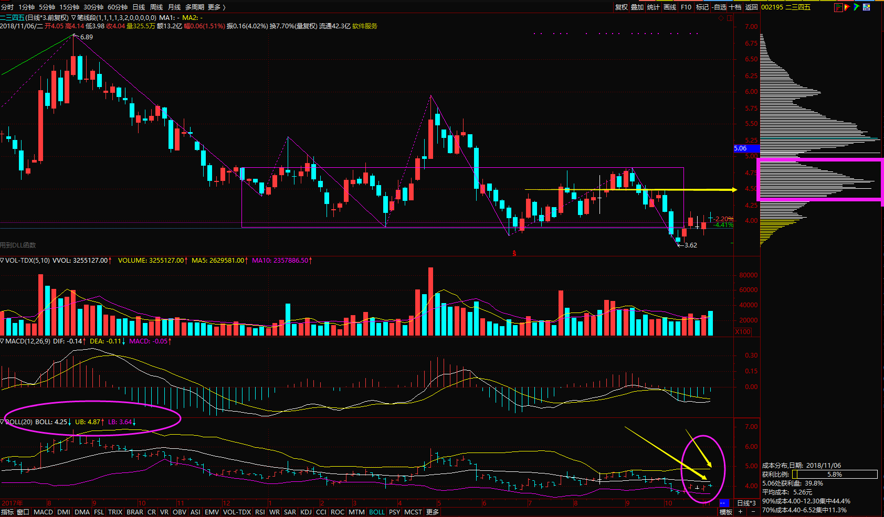Open the green-blue flame chip icon
Image resolution: width=884 pixels, height=517 pixels.
[856, 7]
